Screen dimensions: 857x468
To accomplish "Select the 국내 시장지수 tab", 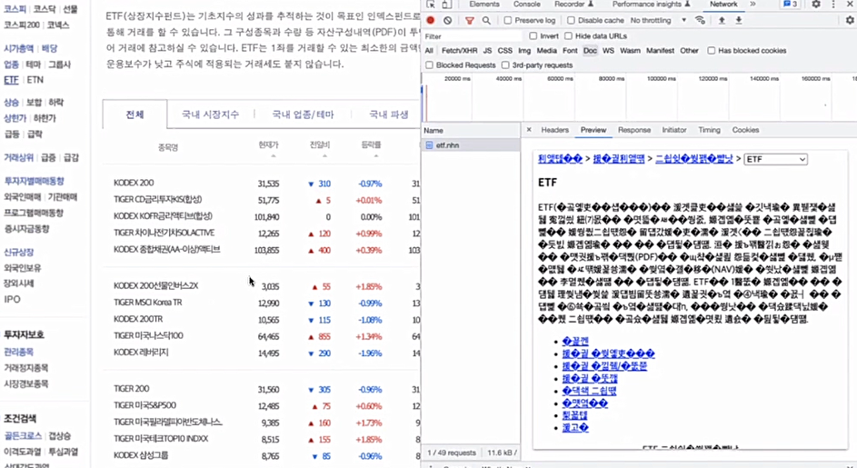I will [211, 115].
